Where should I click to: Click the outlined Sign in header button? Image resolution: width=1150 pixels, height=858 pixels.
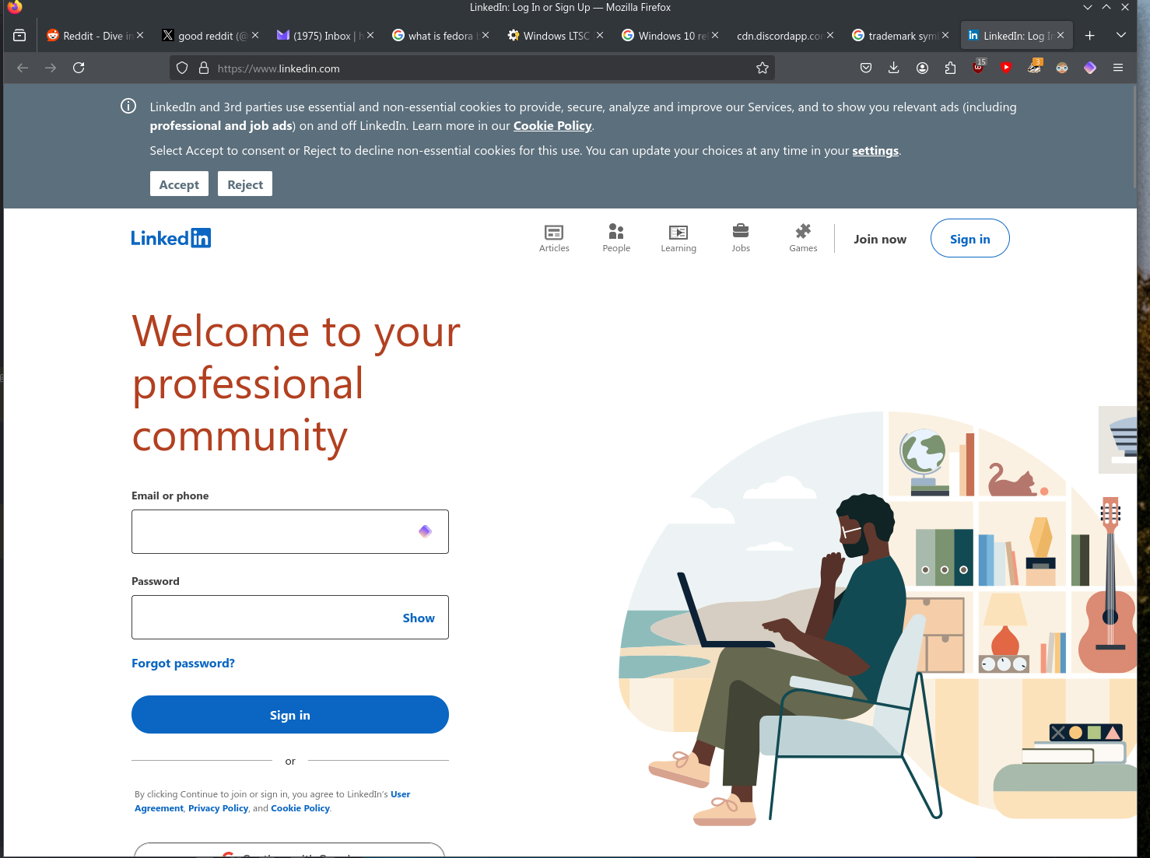[x=970, y=239]
